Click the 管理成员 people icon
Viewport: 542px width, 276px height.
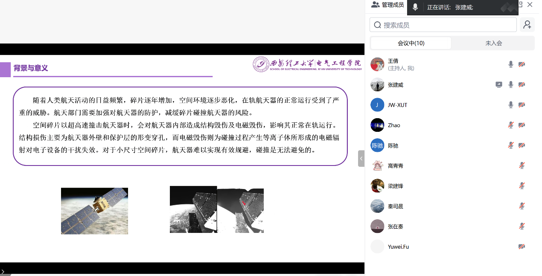point(376,5)
